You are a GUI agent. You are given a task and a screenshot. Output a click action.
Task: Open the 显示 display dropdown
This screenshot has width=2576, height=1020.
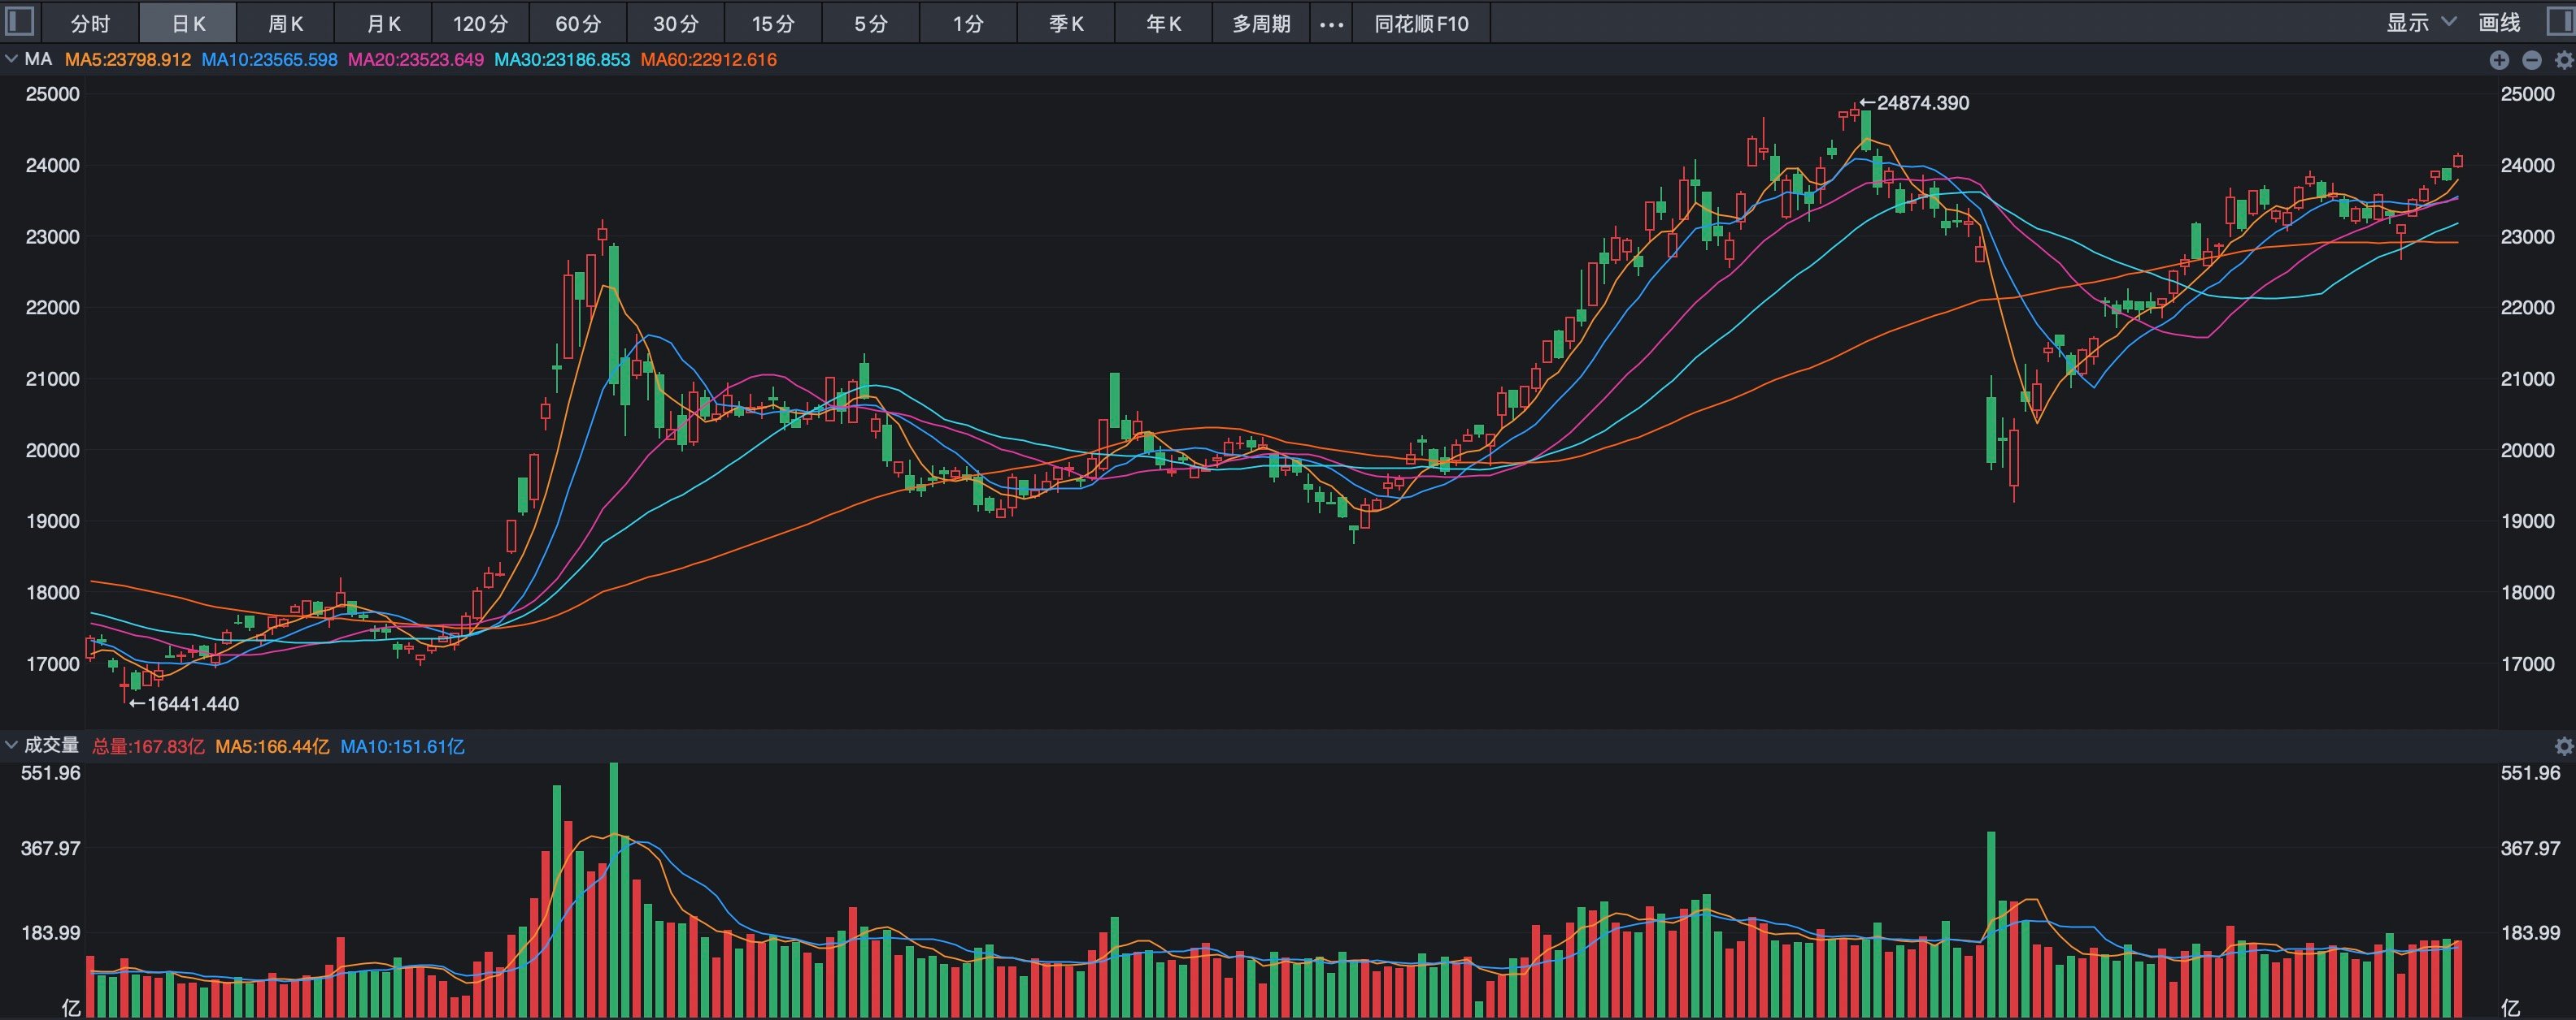(x=2421, y=22)
